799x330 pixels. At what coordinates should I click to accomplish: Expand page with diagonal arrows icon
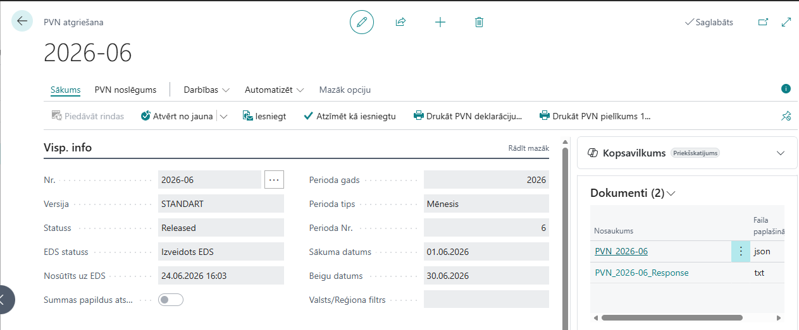(786, 22)
